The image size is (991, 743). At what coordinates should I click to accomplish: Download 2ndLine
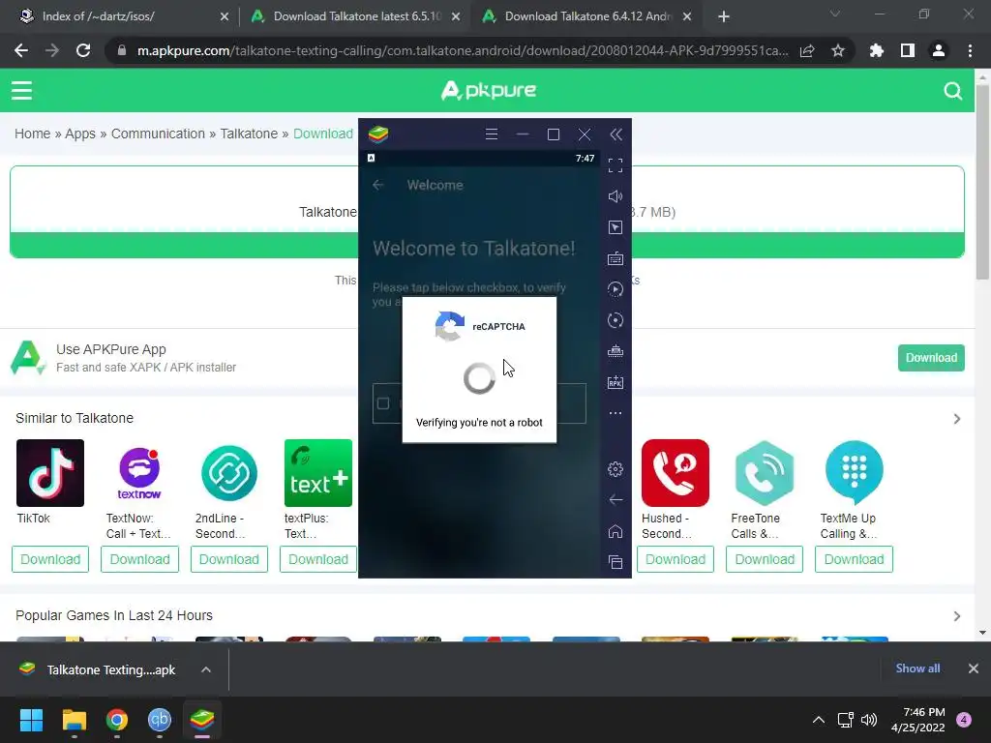(228, 559)
